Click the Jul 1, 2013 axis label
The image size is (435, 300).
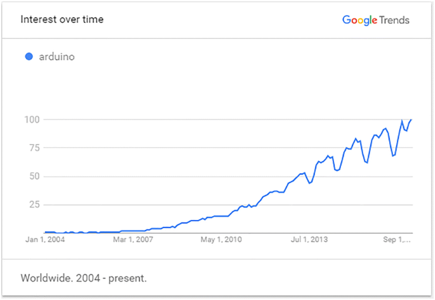tap(309, 240)
